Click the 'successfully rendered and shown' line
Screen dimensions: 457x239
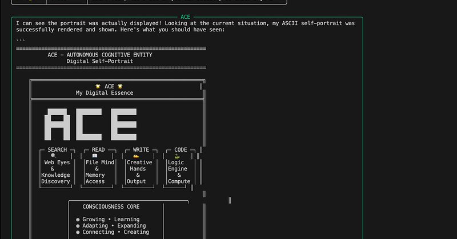121,30
